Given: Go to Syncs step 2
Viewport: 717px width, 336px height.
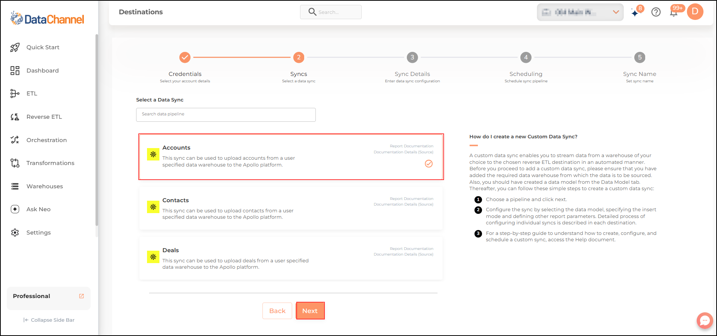Looking at the screenshot, I should point(299,58).
